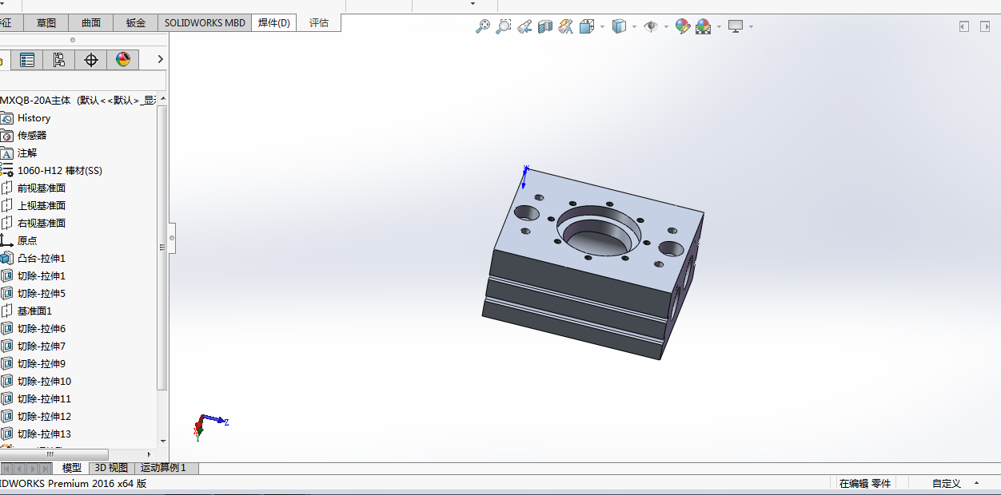
Task: Click the Zoom to Fit icon
Action: tap(483, 26)
